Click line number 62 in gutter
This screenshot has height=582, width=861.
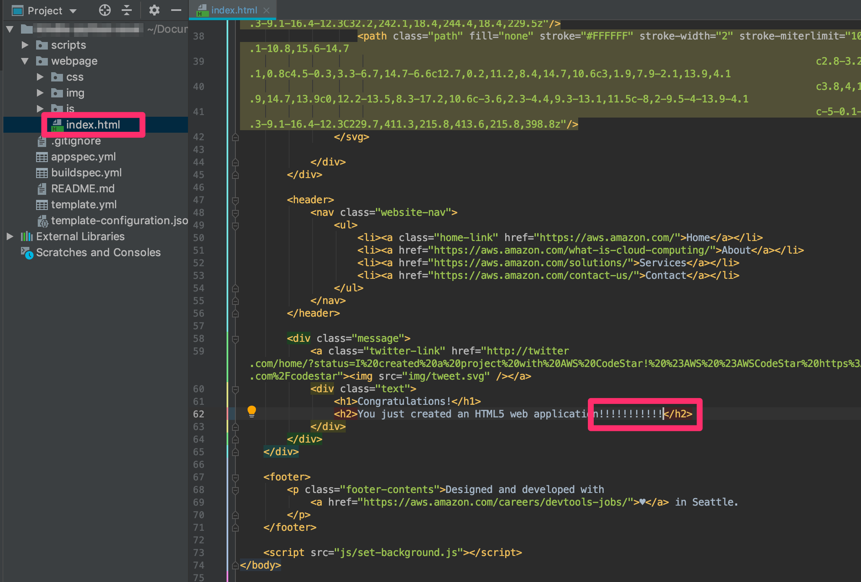(x=198, y=414)
